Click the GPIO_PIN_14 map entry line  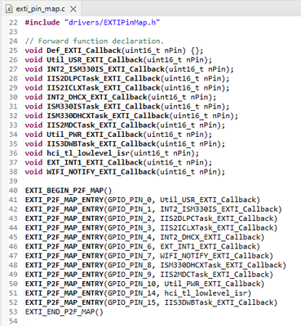(138, 293)
